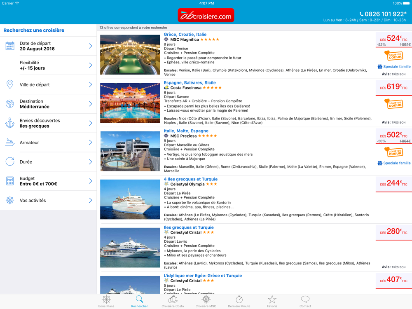
Task: Tap 'Départ Venise' on the MSC Magnifica offer
Action: pyautogui.click(x=176, y=48)
